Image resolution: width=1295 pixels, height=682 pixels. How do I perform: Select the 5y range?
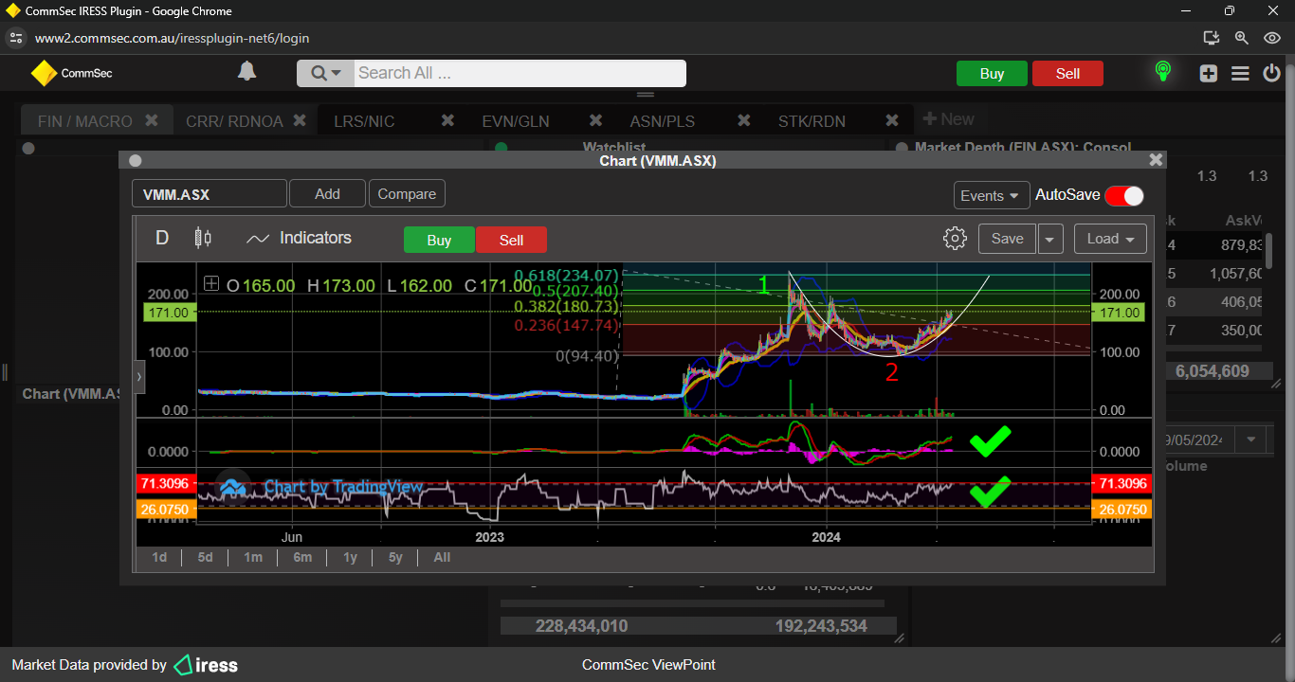point(395,557)
